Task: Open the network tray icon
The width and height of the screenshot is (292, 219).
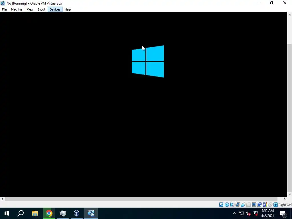Action: (242, 213)
